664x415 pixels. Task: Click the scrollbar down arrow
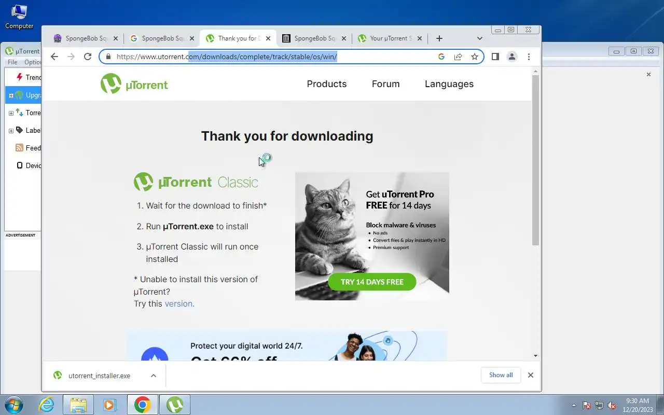536,356
